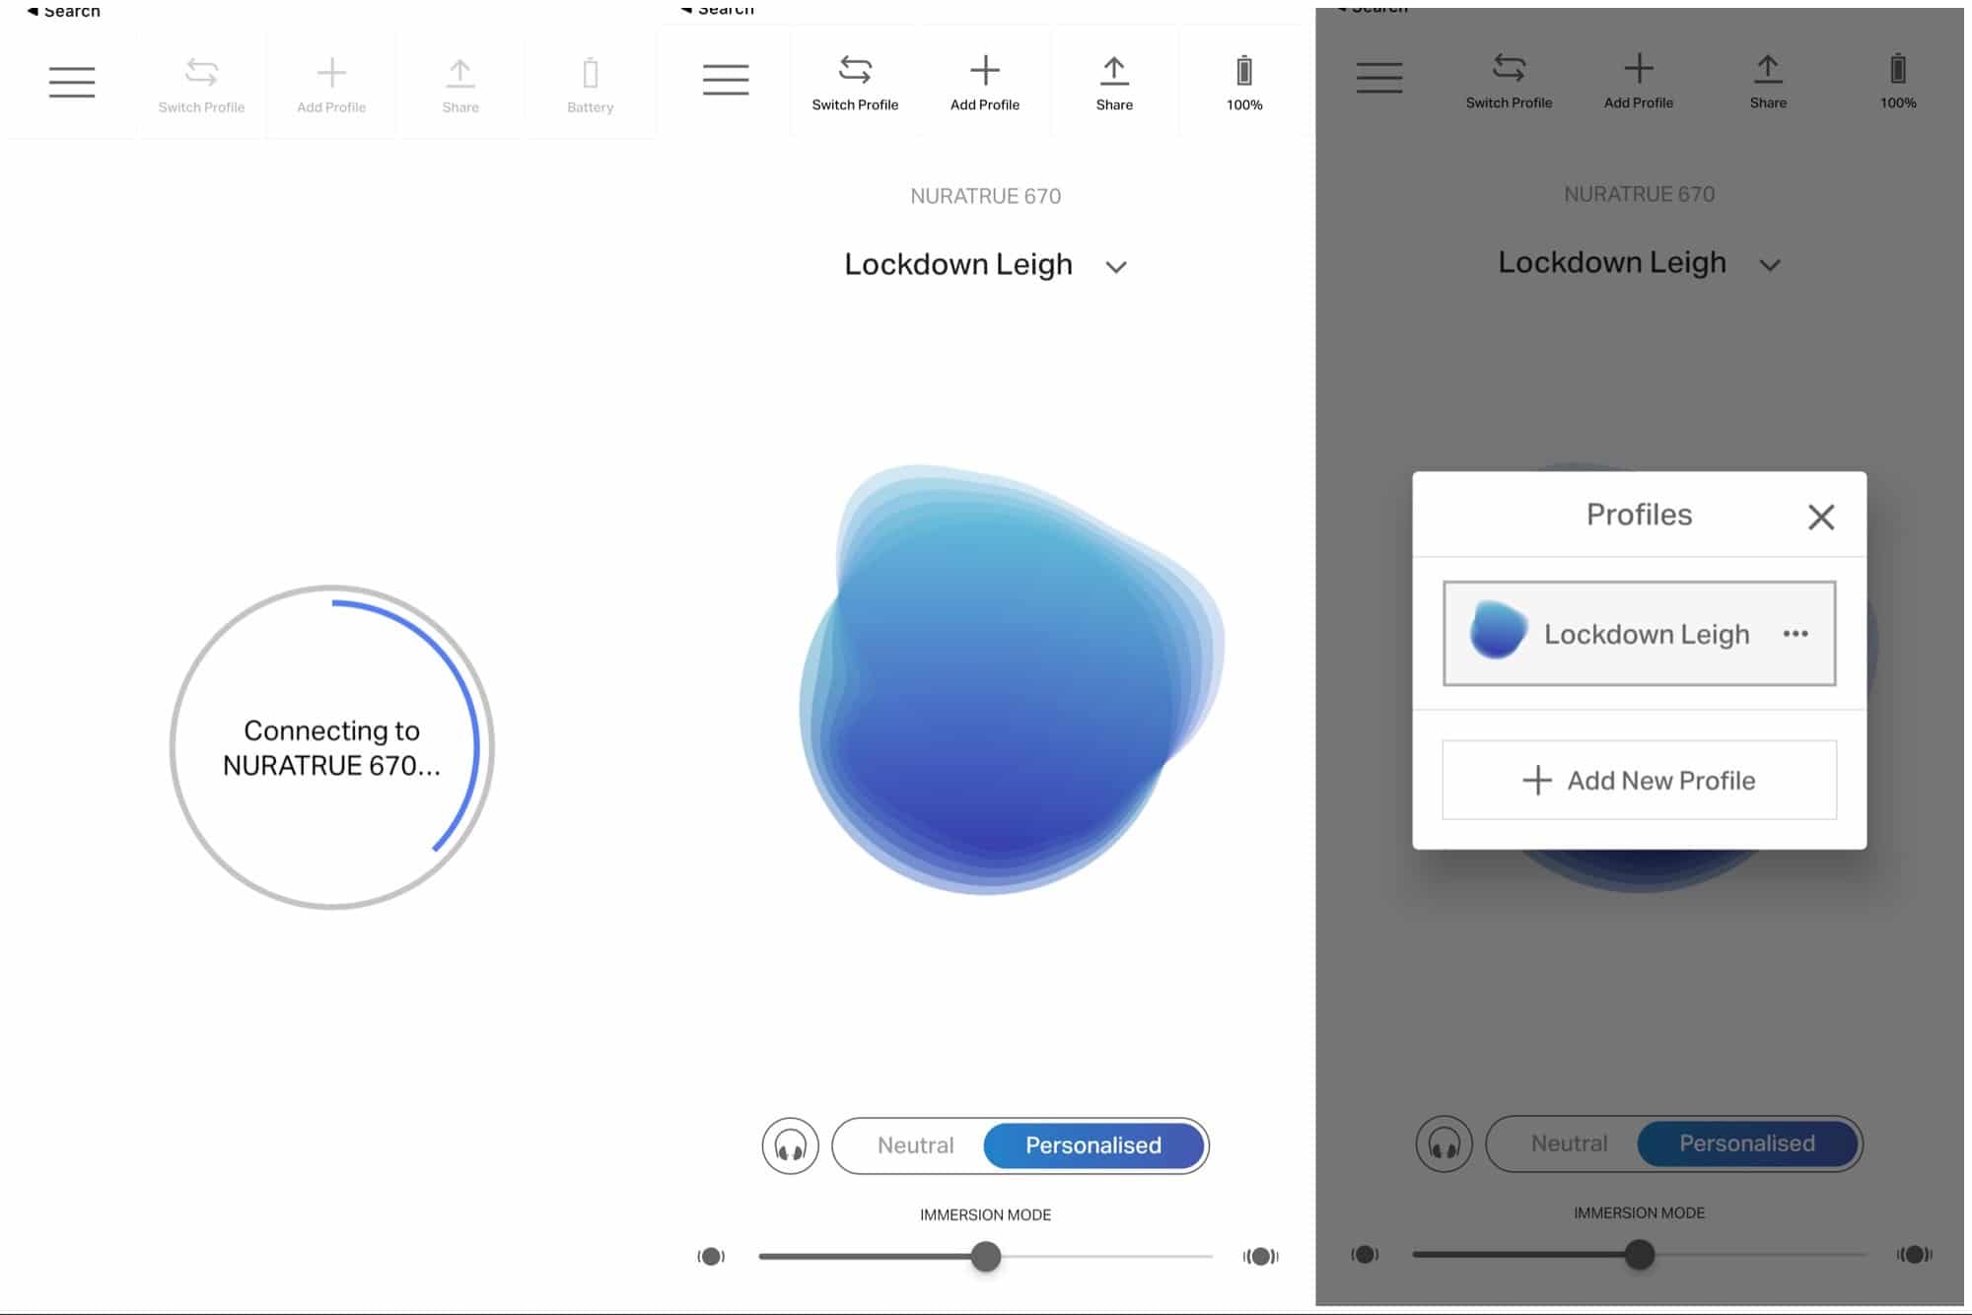Open hamburger menu on the connecting screen
The image size is (1972, 1315).
tap(72, 82)
